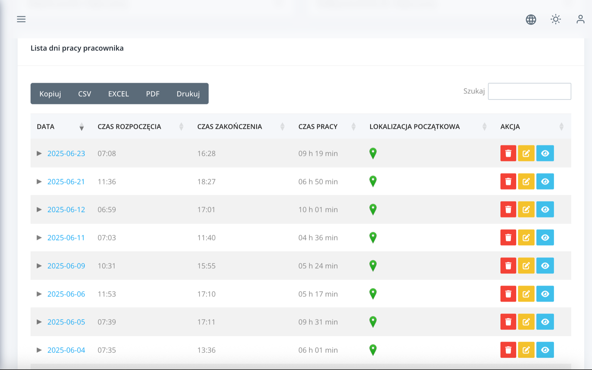Sort by CZAS ROZPOCZĘCIA column
592x370 pixels.
point(141,127)
